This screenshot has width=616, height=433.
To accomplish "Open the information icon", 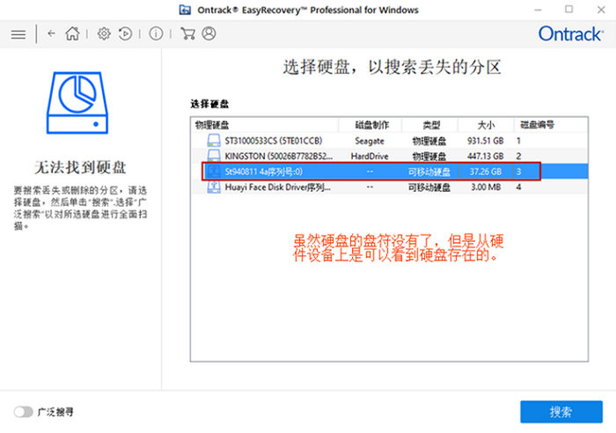I will tap(156, 34).
